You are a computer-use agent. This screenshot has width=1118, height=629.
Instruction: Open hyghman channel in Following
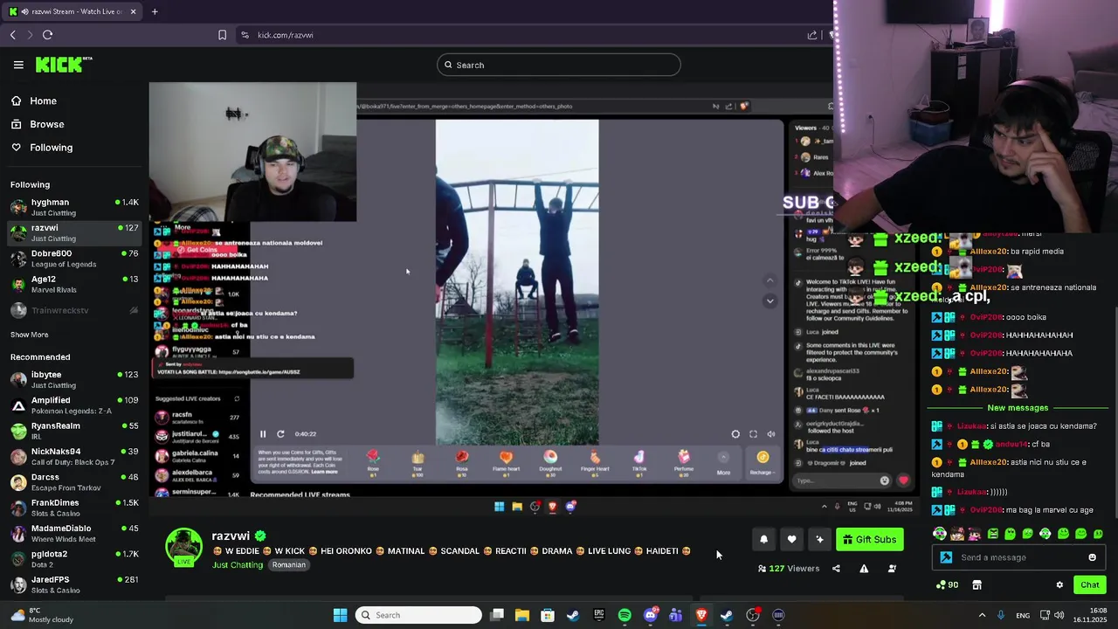pyautogui.click(x=74, y=207)
